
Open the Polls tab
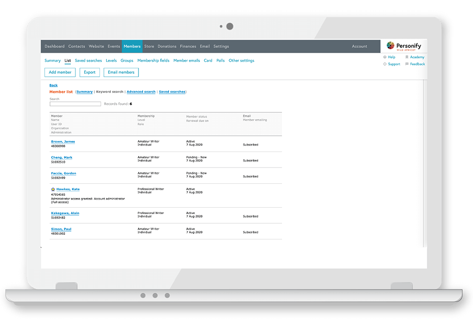[x=220, y=60]
